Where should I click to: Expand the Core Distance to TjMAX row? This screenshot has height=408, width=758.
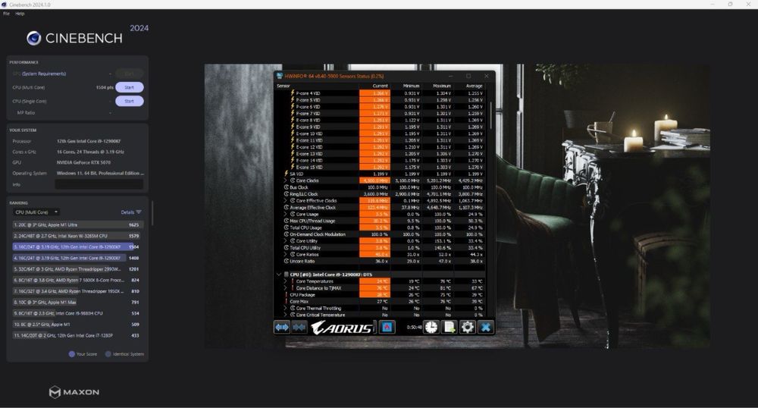285,287
